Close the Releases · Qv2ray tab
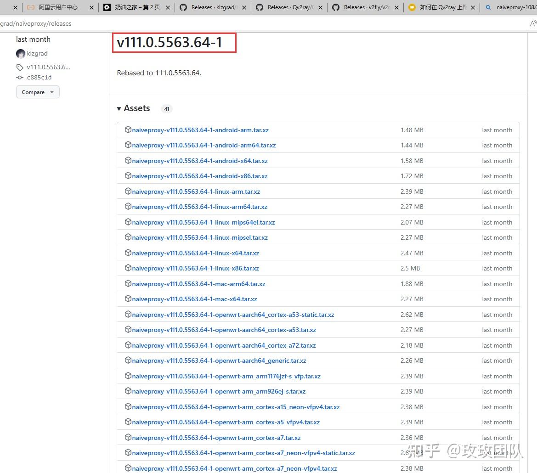This screenshot has height=473, width=537. (320, 7)
